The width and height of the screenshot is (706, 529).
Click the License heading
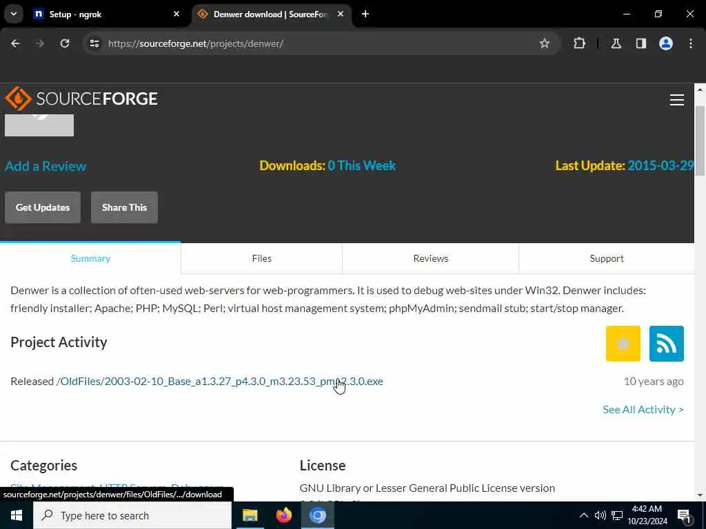(x=323, y=465)
